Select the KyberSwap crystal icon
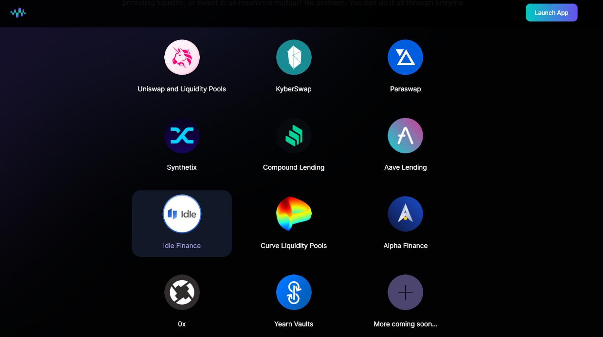 click(294, 57)
